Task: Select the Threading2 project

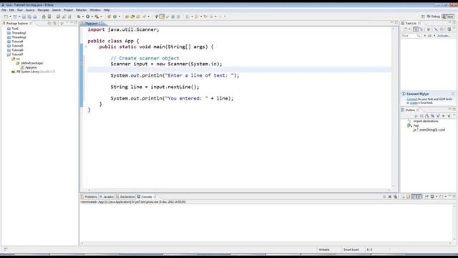Action: tap(19, 37)
